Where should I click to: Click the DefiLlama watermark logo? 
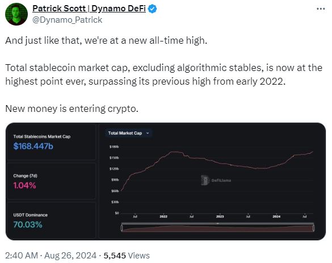coord(216,180)
